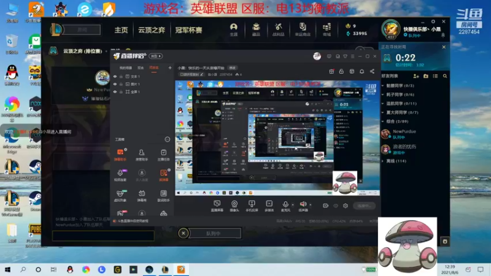Toggle lock on 图片 1 source
Viewport: 491px width, 276px height.
click(x=121, y=84)
